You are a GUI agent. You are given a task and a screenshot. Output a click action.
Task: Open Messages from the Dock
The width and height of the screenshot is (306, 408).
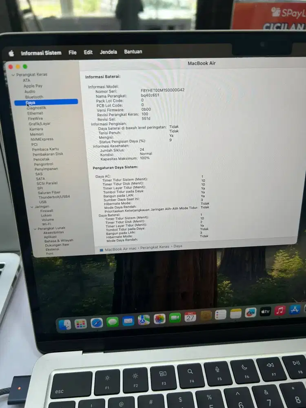113,322
